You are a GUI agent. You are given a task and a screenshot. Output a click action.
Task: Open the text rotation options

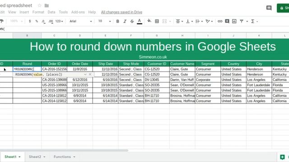coord(209,21)
